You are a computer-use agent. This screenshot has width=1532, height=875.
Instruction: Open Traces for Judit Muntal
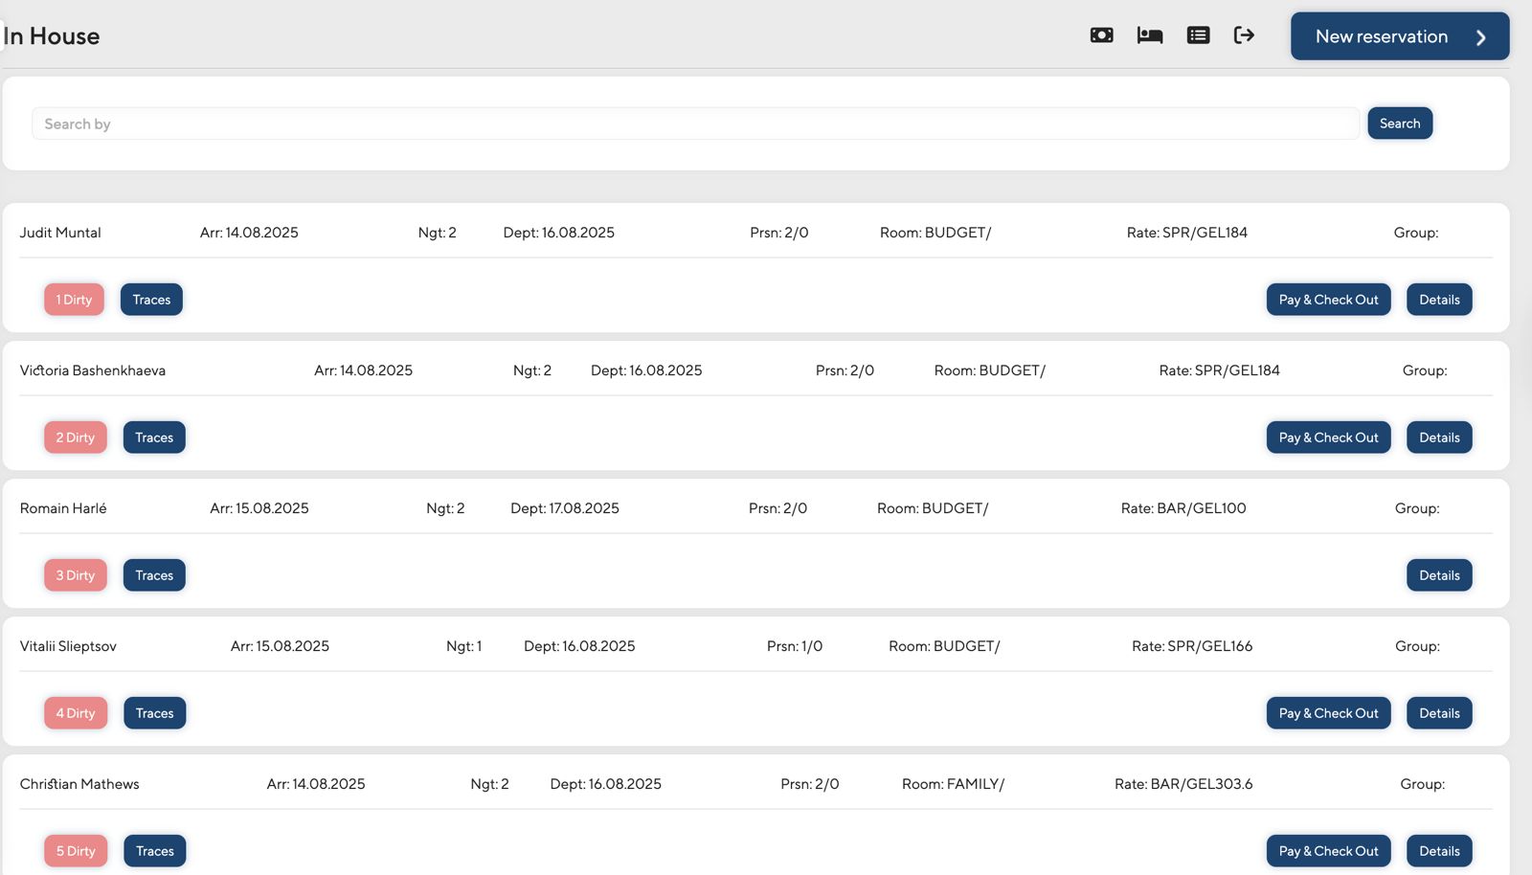(151, 300)
